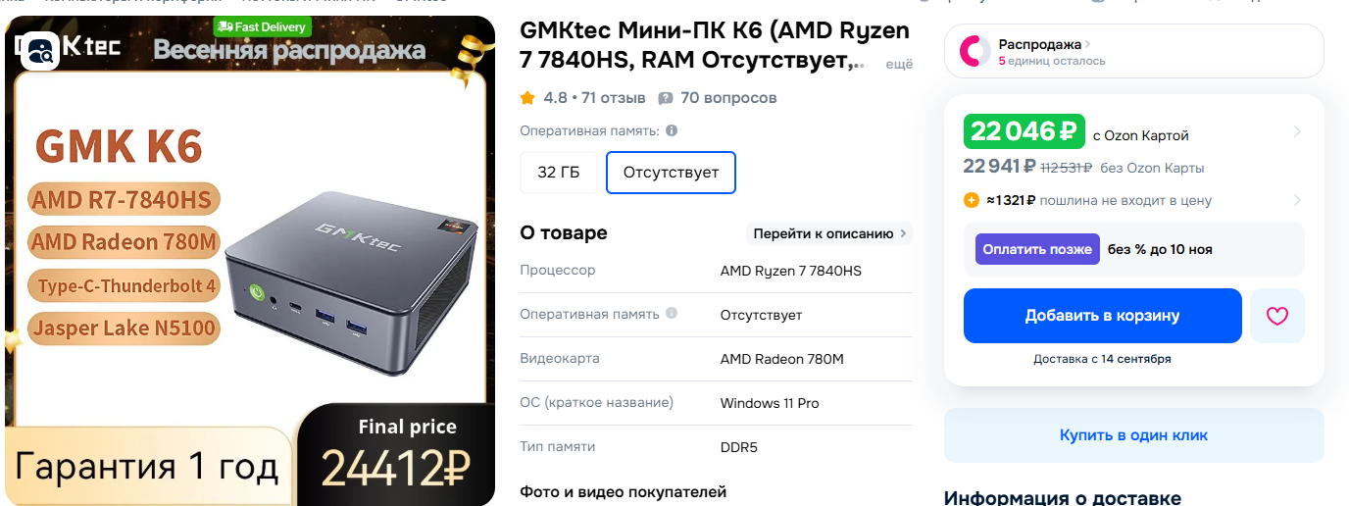Select the Отсутствует memory option

(x=672, y=173)
